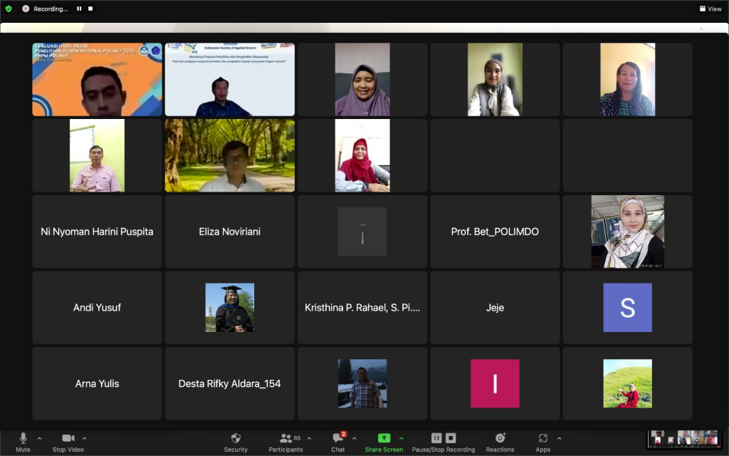Select Prof. Bet_POLIMDO participant tile
The image size is (729, 456).
click(495, 232)
